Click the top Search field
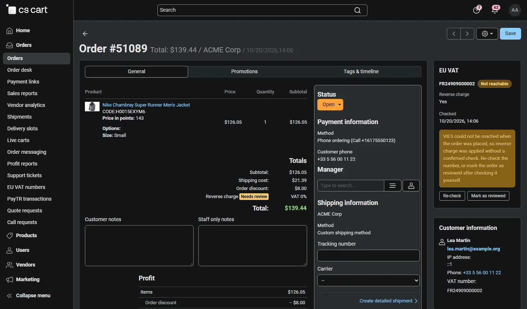This screenshot has width=527, height=309. coord(262,10)
